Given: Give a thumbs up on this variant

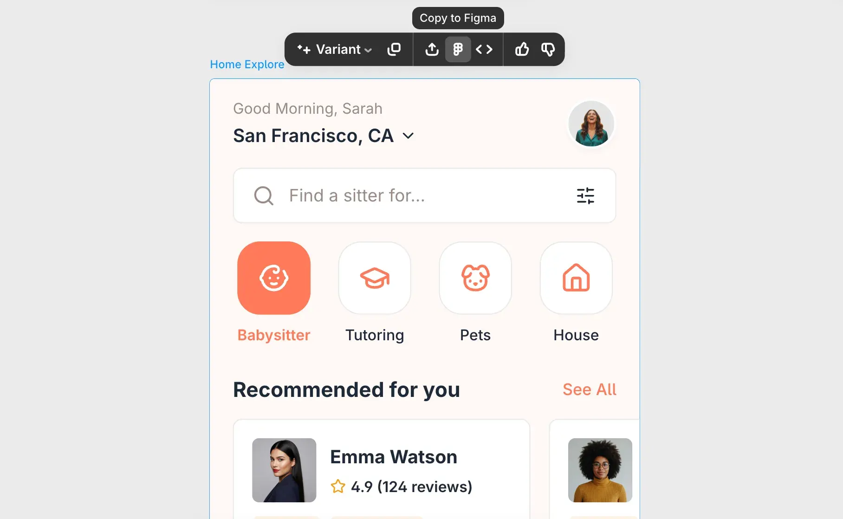Looking at the screenshot, I should coord(522,49).
